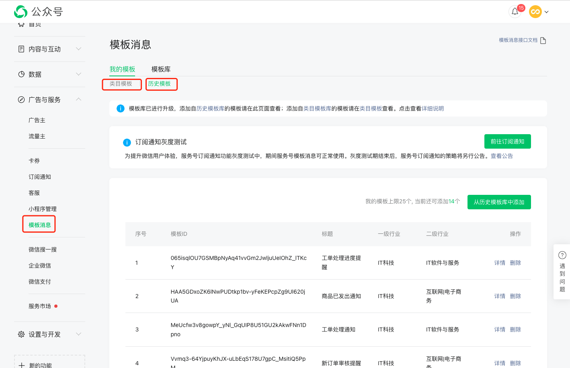Open the account dropdown arrow
The height and width of the screenshot is (368, 570).
point(547,12)
